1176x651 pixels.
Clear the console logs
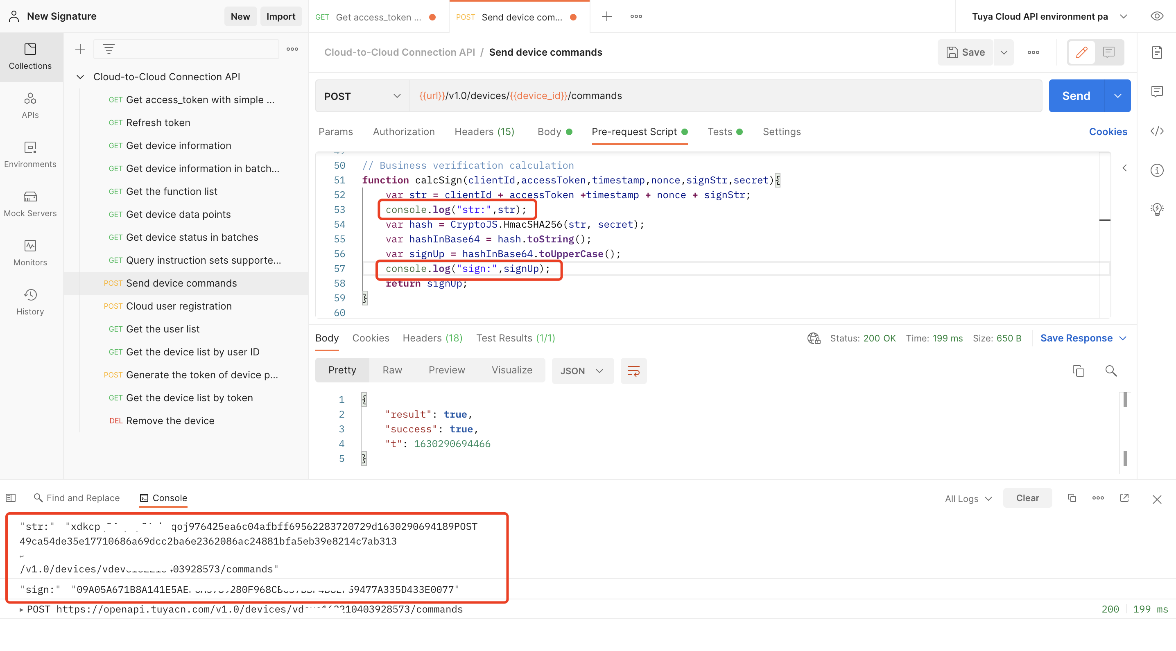[x=1027, y=498]
